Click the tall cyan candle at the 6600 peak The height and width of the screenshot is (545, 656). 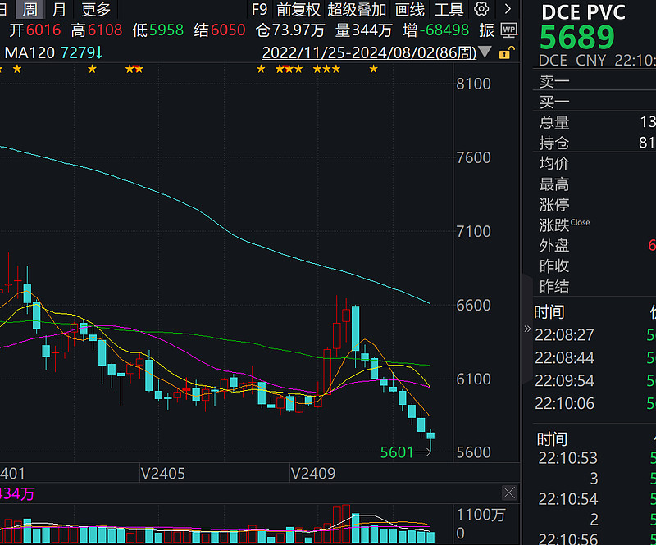click(x=356, y=330)
